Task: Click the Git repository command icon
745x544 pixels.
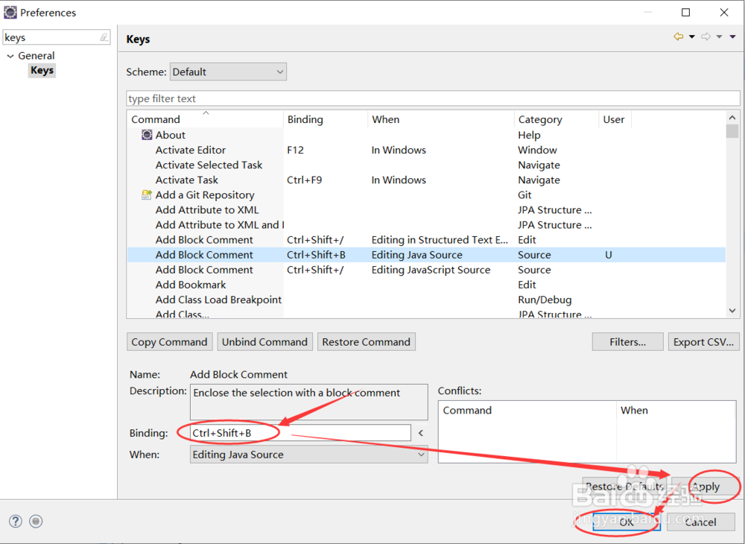Action: [147, 195]
